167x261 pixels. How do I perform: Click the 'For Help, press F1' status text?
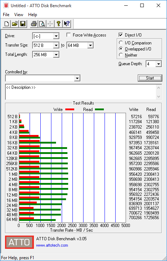(x=17, y=258)
